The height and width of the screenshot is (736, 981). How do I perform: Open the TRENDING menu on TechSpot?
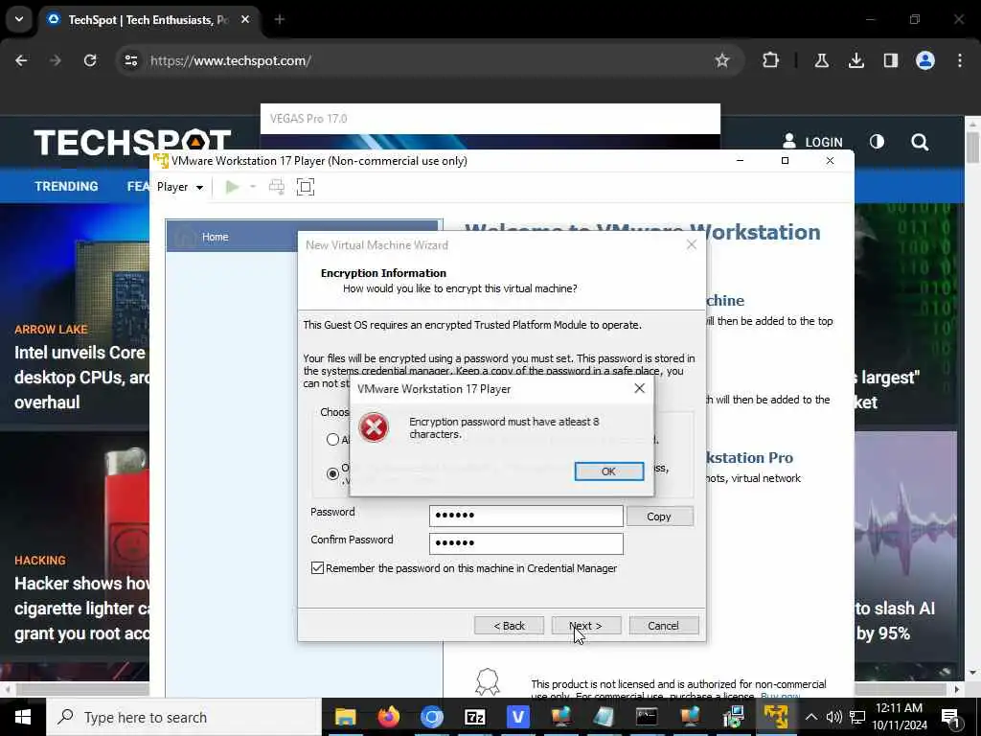coord(66,186)
